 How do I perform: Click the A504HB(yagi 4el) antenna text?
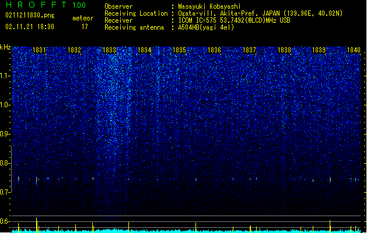pos(206,27)
